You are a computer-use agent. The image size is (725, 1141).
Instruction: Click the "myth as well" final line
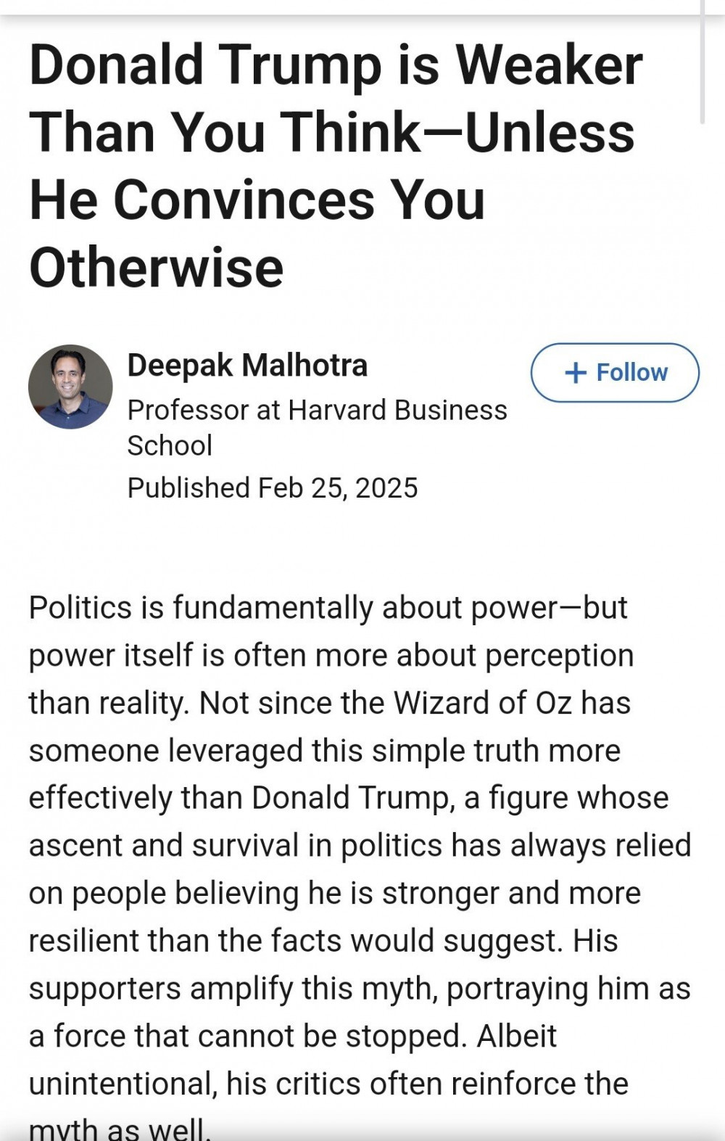119,1129
